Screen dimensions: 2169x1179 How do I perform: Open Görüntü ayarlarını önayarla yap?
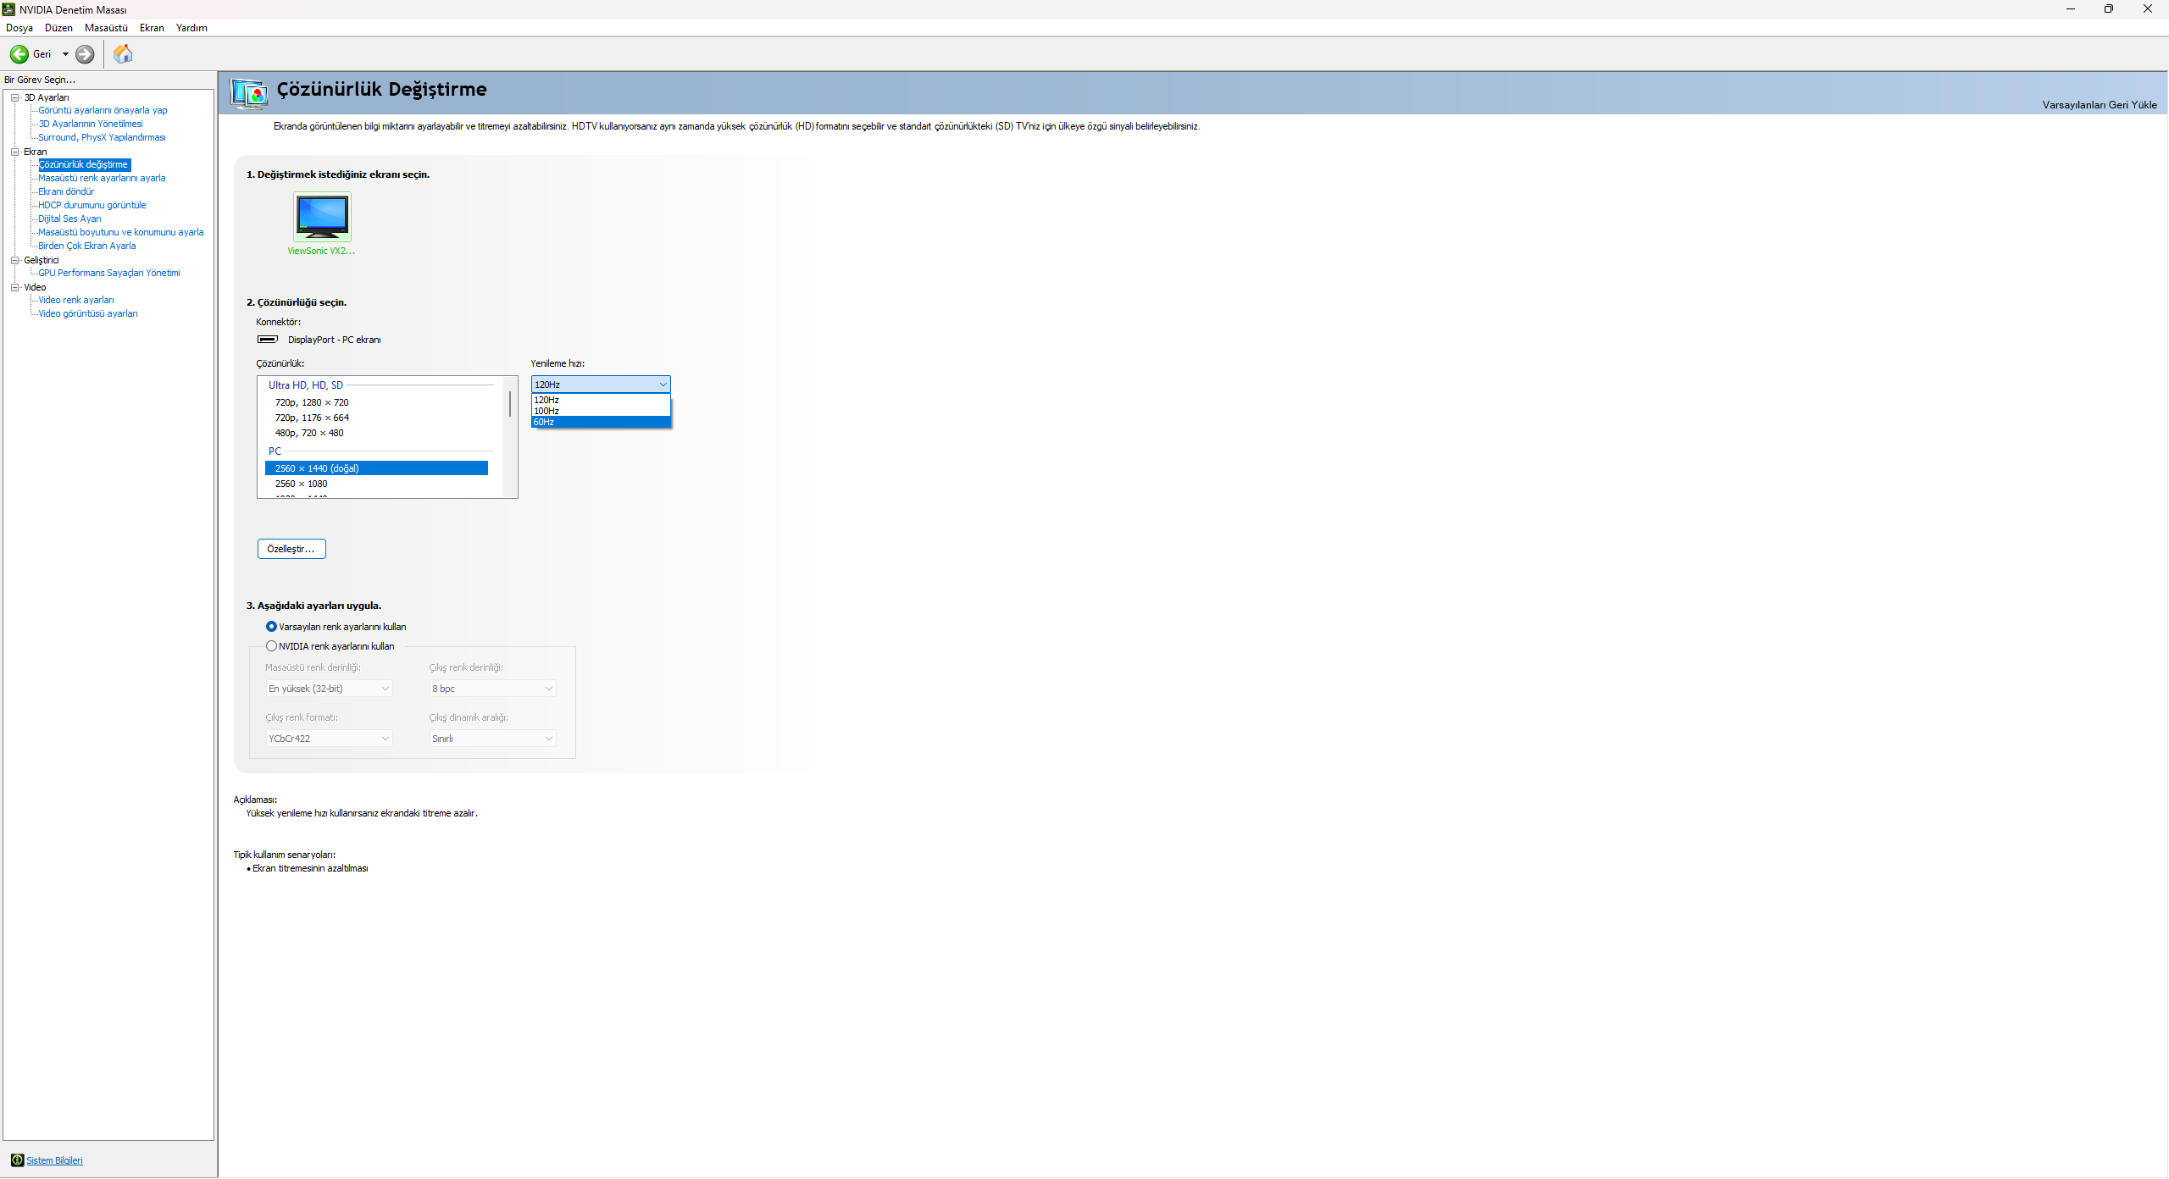tap(103, 110)
